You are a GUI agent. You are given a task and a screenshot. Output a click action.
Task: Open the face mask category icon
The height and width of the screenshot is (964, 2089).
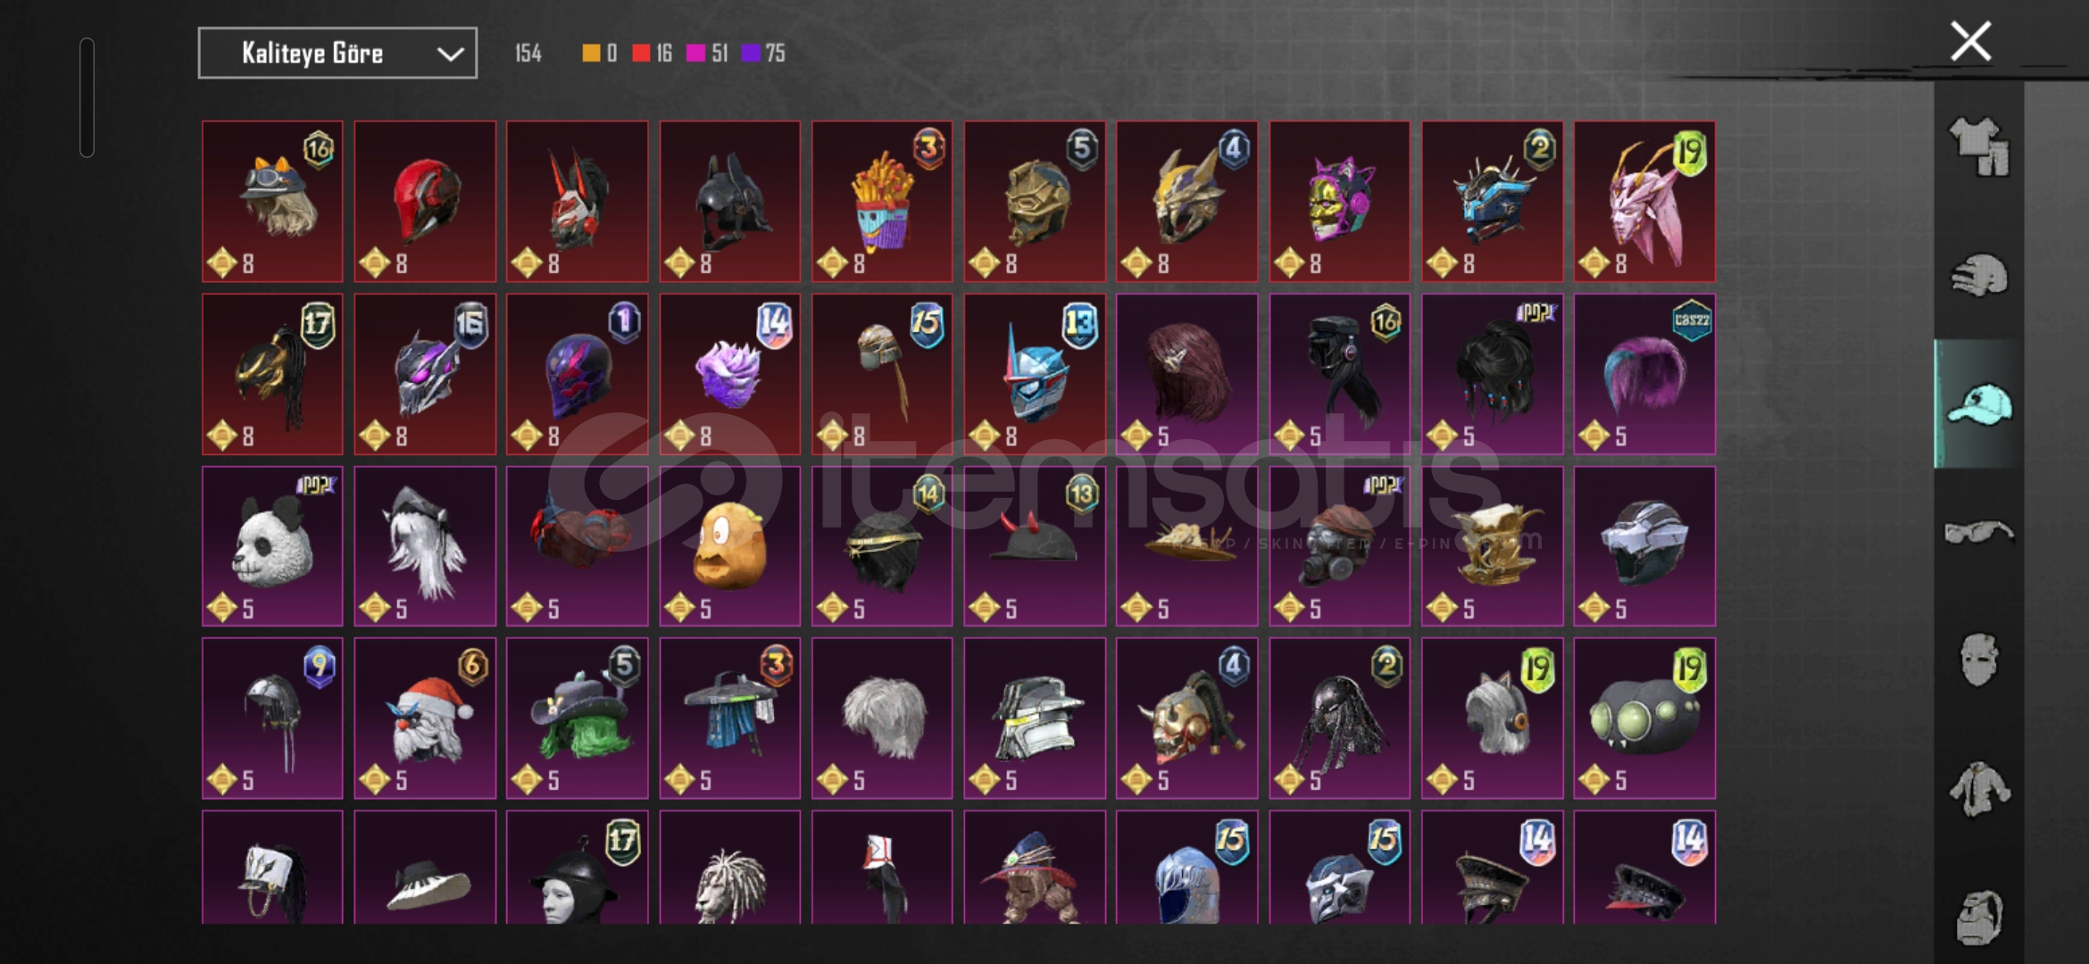pos(1979,660)
